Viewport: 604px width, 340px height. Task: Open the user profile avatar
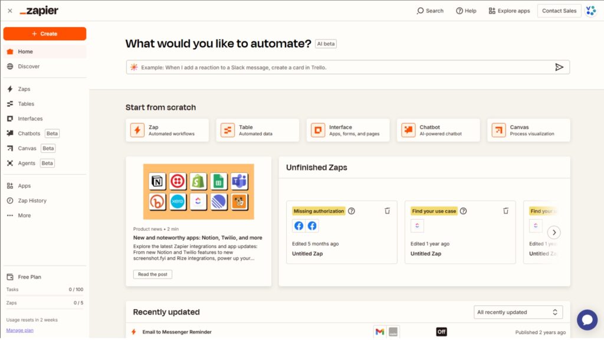point(590,11)
